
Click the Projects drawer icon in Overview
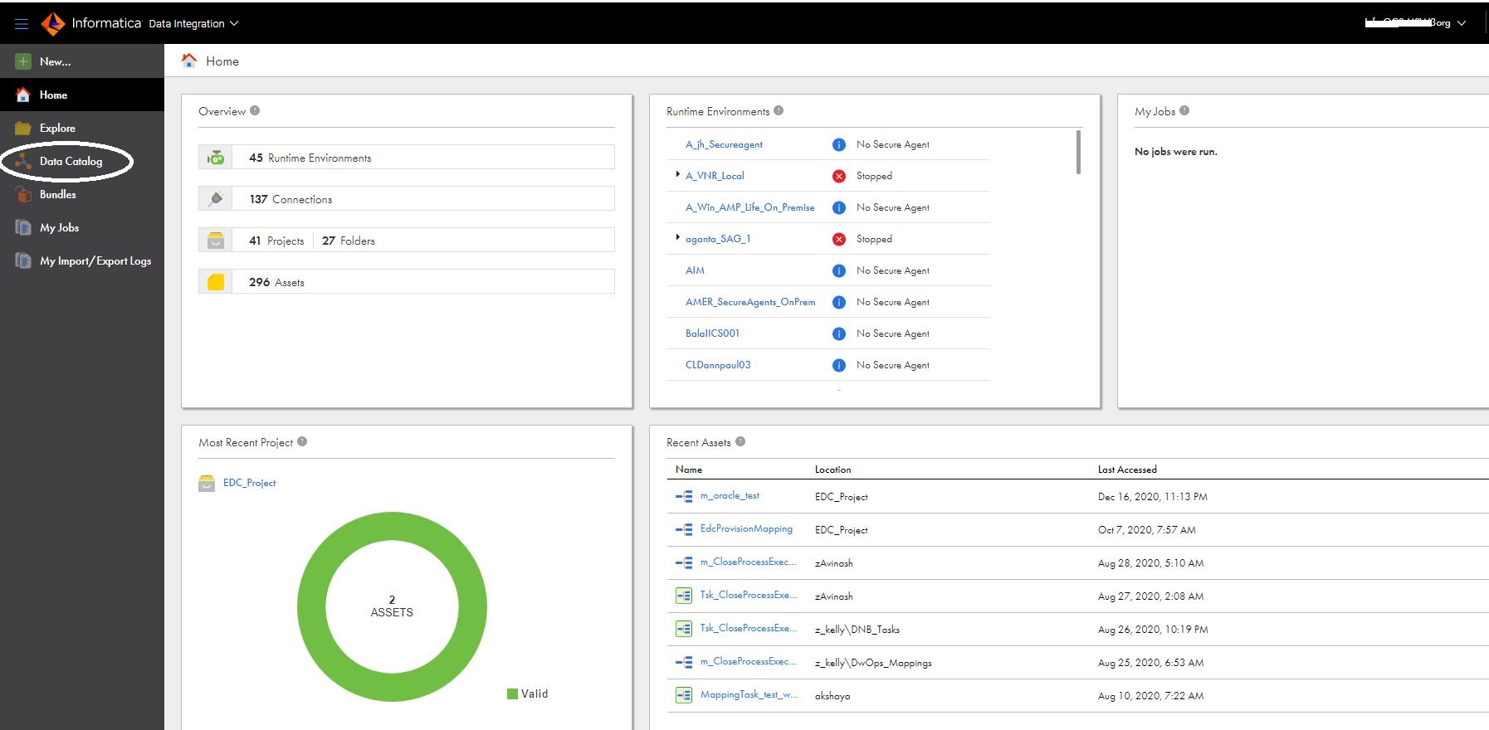tap(216, 241)
